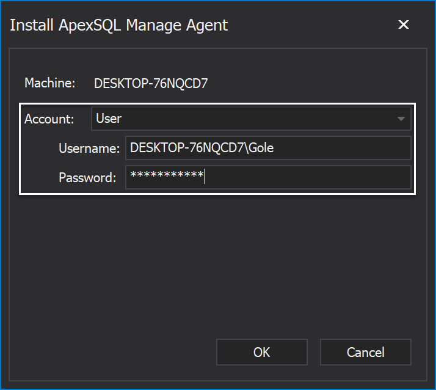Click the Machine label
This screenshot has height=390, width=436.
50,83
